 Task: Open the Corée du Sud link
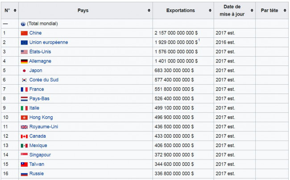pos(44,80)
